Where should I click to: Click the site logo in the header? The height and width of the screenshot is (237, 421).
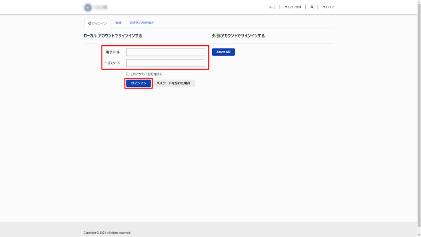click(x=96, y=7)
